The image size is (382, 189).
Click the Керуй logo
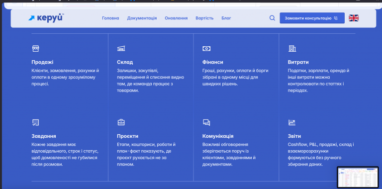46,18
